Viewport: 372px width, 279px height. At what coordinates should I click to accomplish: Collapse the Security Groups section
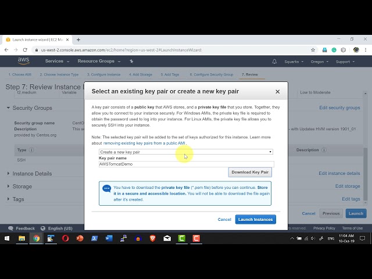pos(8,108)
